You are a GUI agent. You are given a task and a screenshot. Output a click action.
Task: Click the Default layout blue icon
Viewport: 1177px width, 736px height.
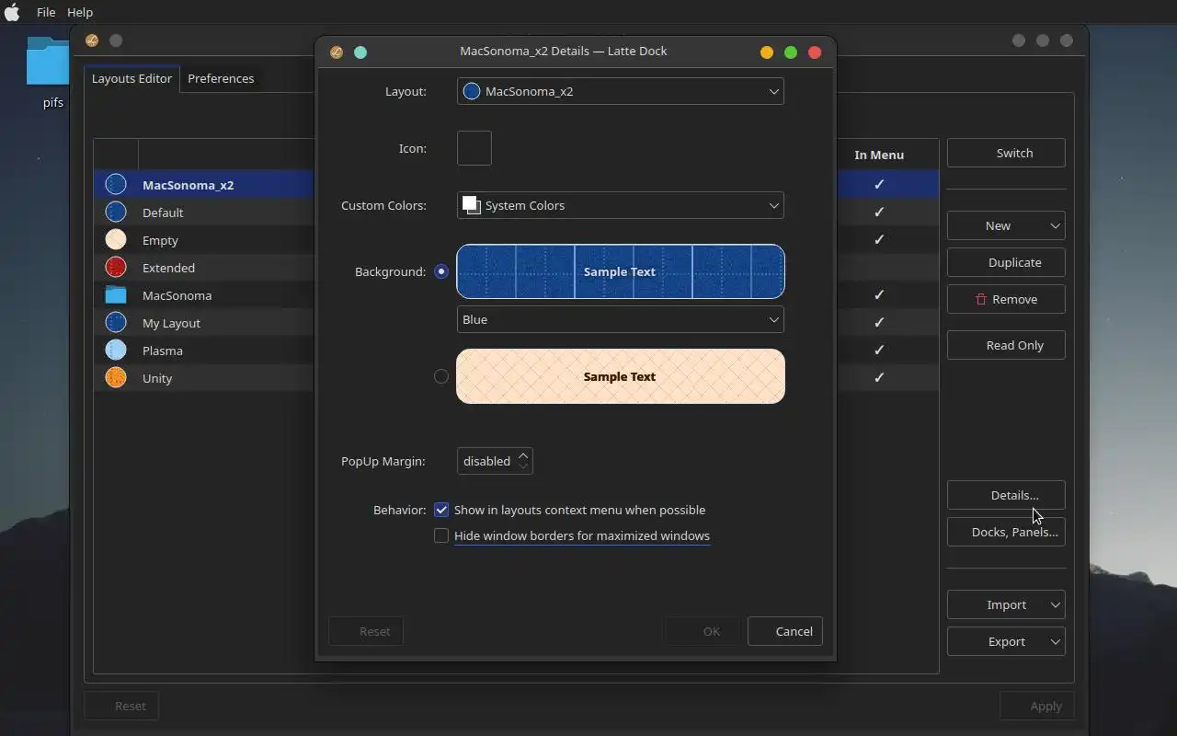click(116, 213)
